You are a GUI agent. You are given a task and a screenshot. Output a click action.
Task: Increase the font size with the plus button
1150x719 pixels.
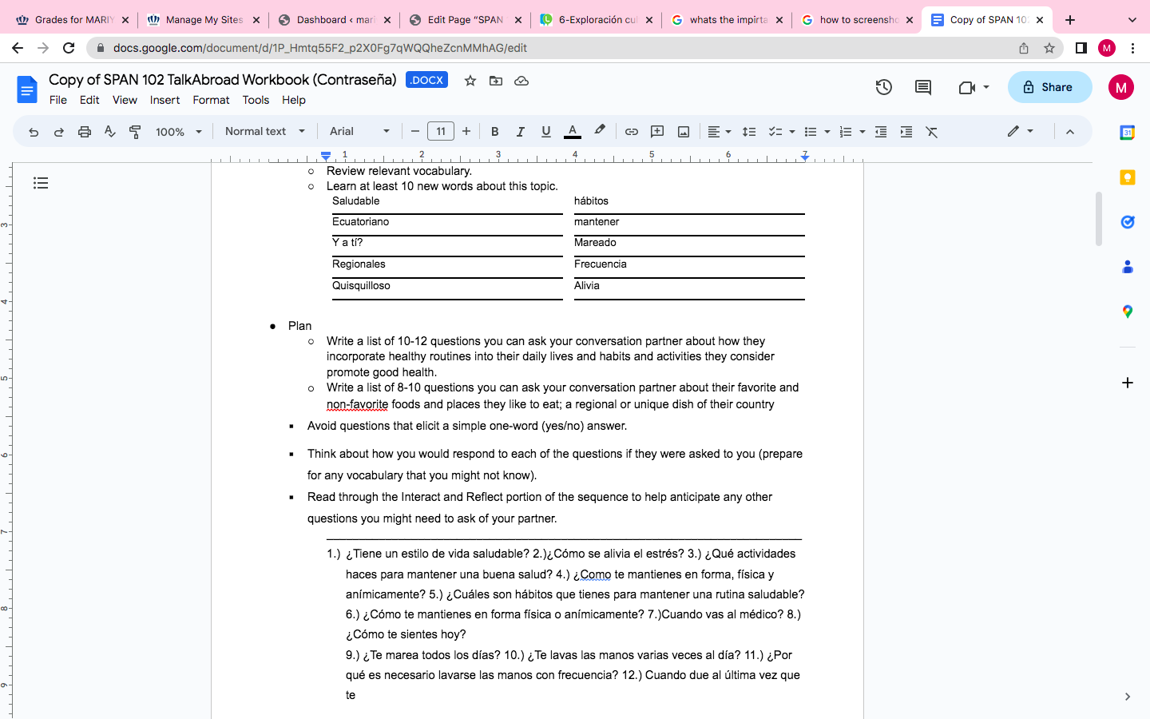(466, 131)
